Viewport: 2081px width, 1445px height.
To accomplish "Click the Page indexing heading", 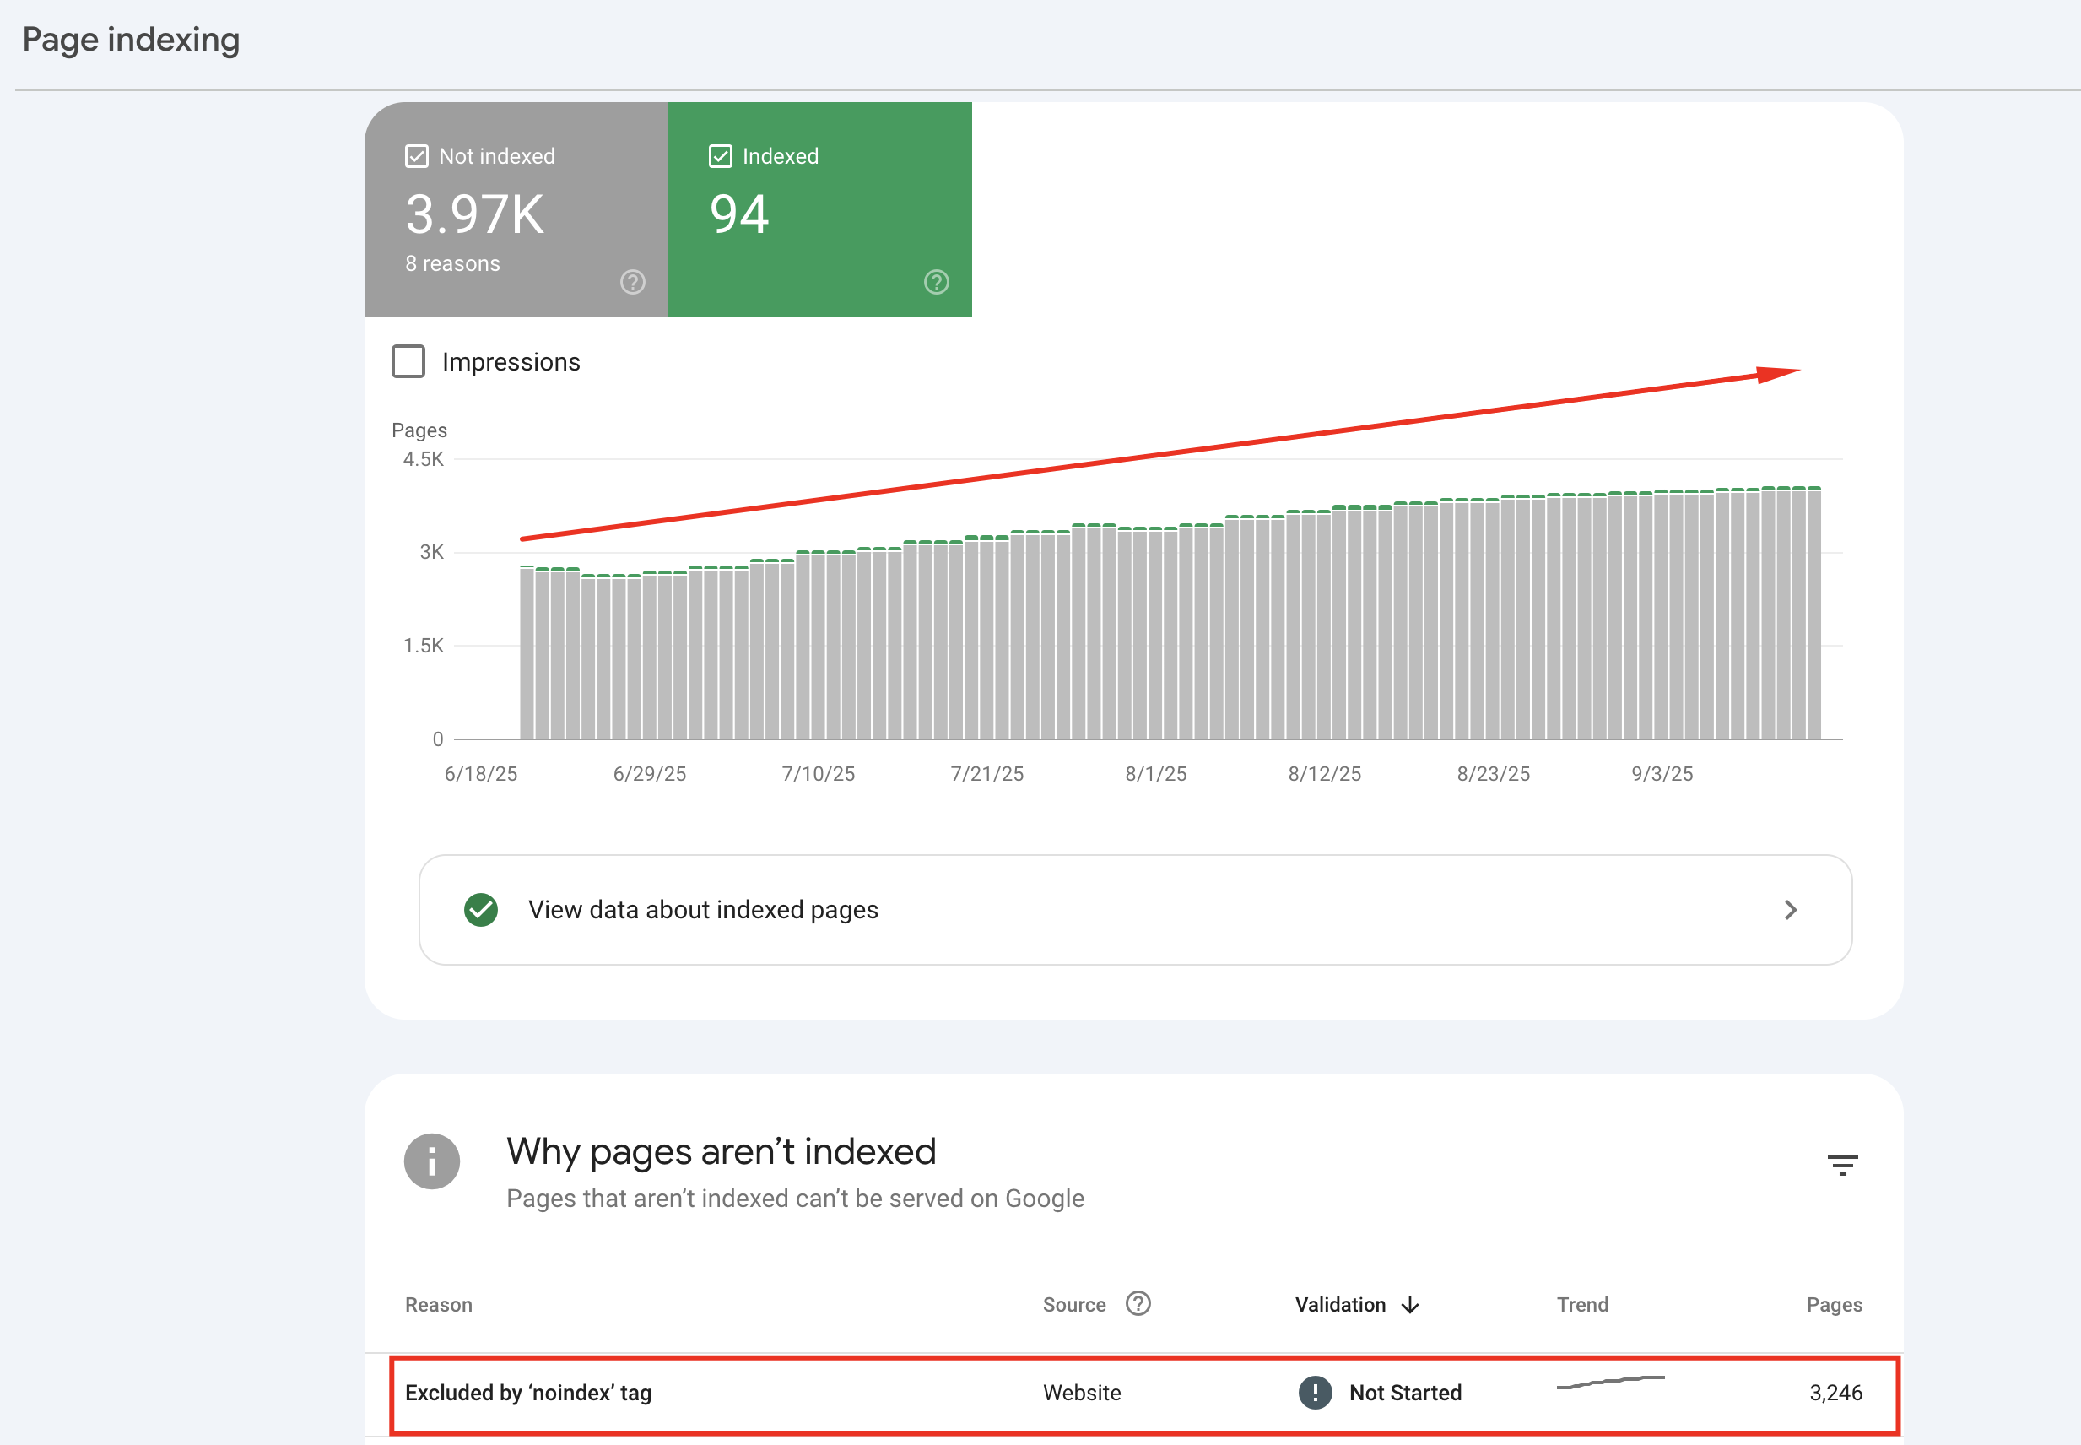I will point(132,40).
